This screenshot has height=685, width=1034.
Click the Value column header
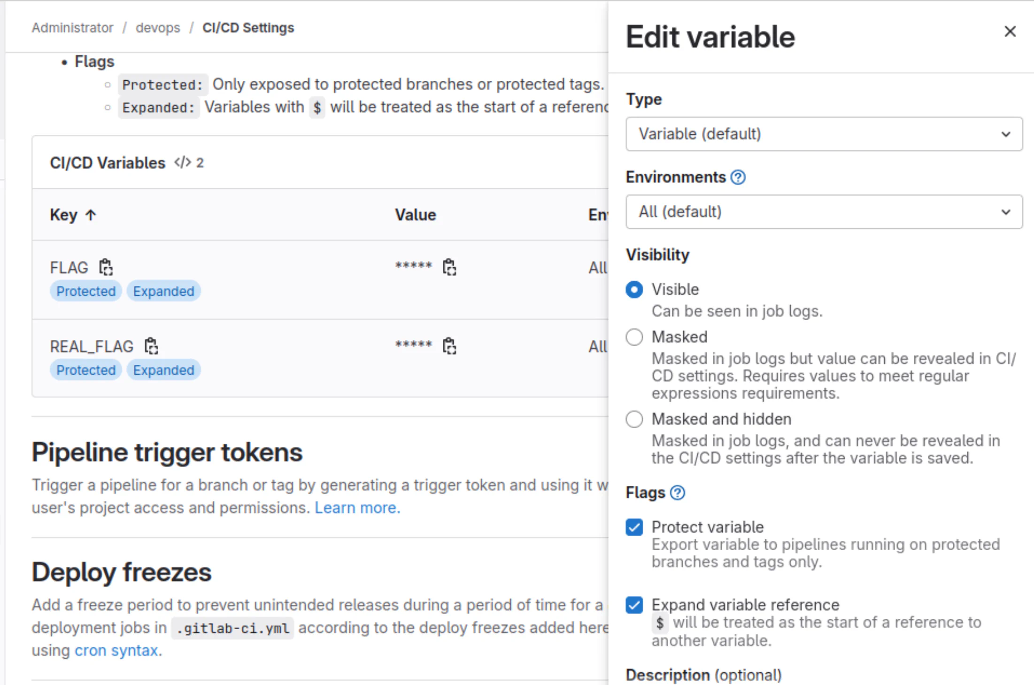416,215
